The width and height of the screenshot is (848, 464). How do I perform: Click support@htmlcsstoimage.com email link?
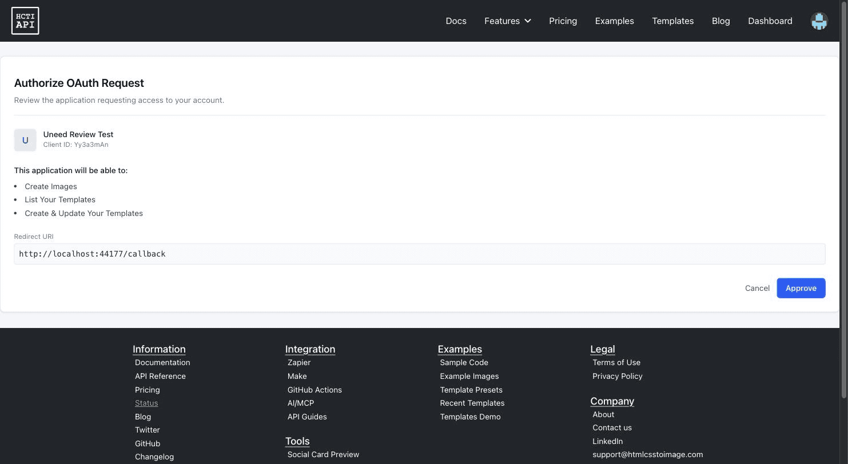647,454
